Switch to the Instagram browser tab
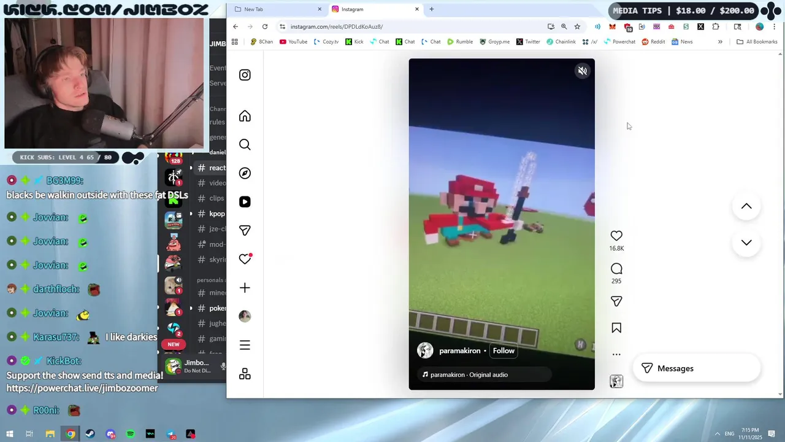 point(375,9)
